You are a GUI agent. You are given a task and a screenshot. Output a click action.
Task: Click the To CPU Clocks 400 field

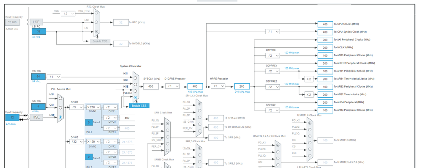click(x=325, y=24)
